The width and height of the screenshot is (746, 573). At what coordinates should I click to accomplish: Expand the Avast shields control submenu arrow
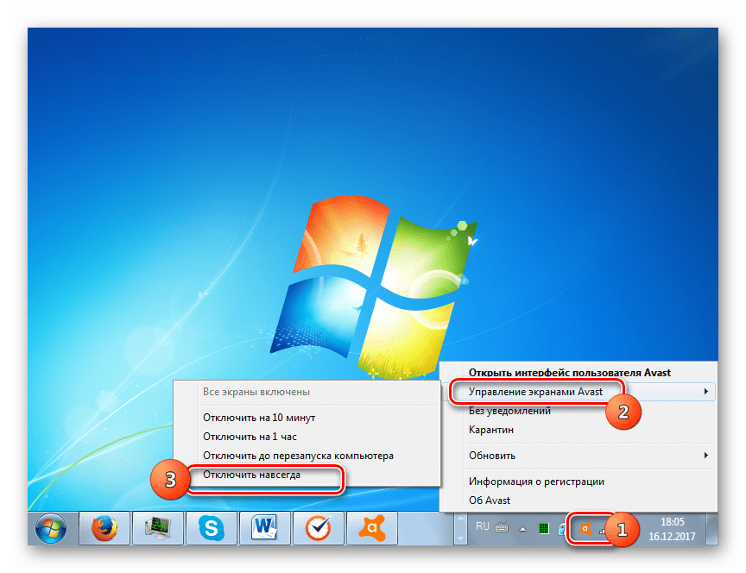706,392
